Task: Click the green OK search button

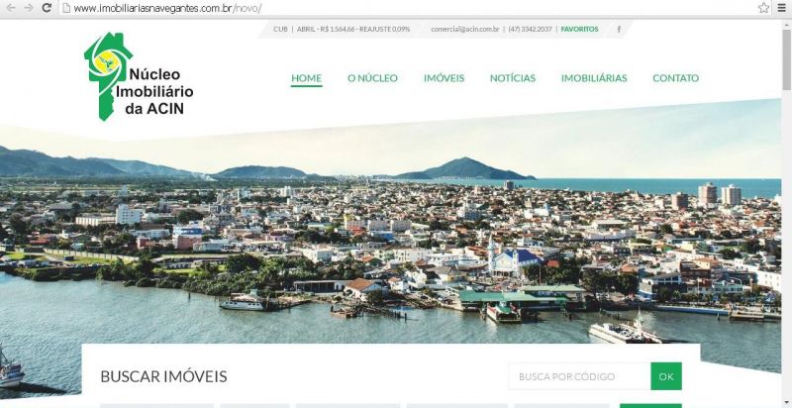Action: pos(665,376)
